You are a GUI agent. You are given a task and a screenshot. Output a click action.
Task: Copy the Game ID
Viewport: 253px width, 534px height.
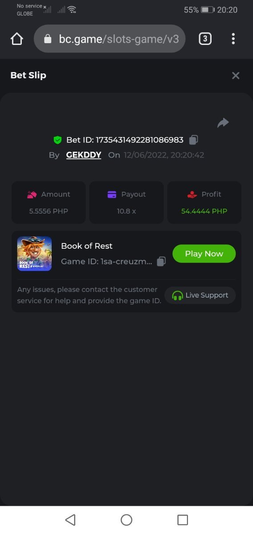pyautogui.click(x=161, y=261)
